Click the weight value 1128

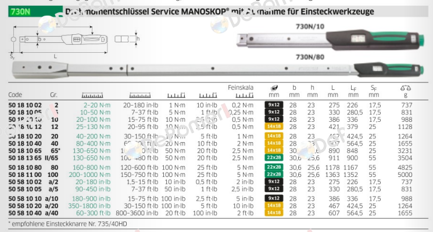click(x=405, y=127)
